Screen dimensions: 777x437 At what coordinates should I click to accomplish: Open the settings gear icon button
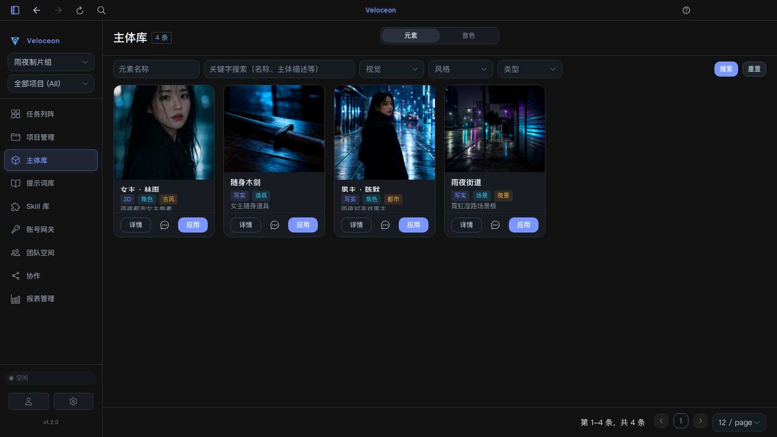click(x=73, y=401)
